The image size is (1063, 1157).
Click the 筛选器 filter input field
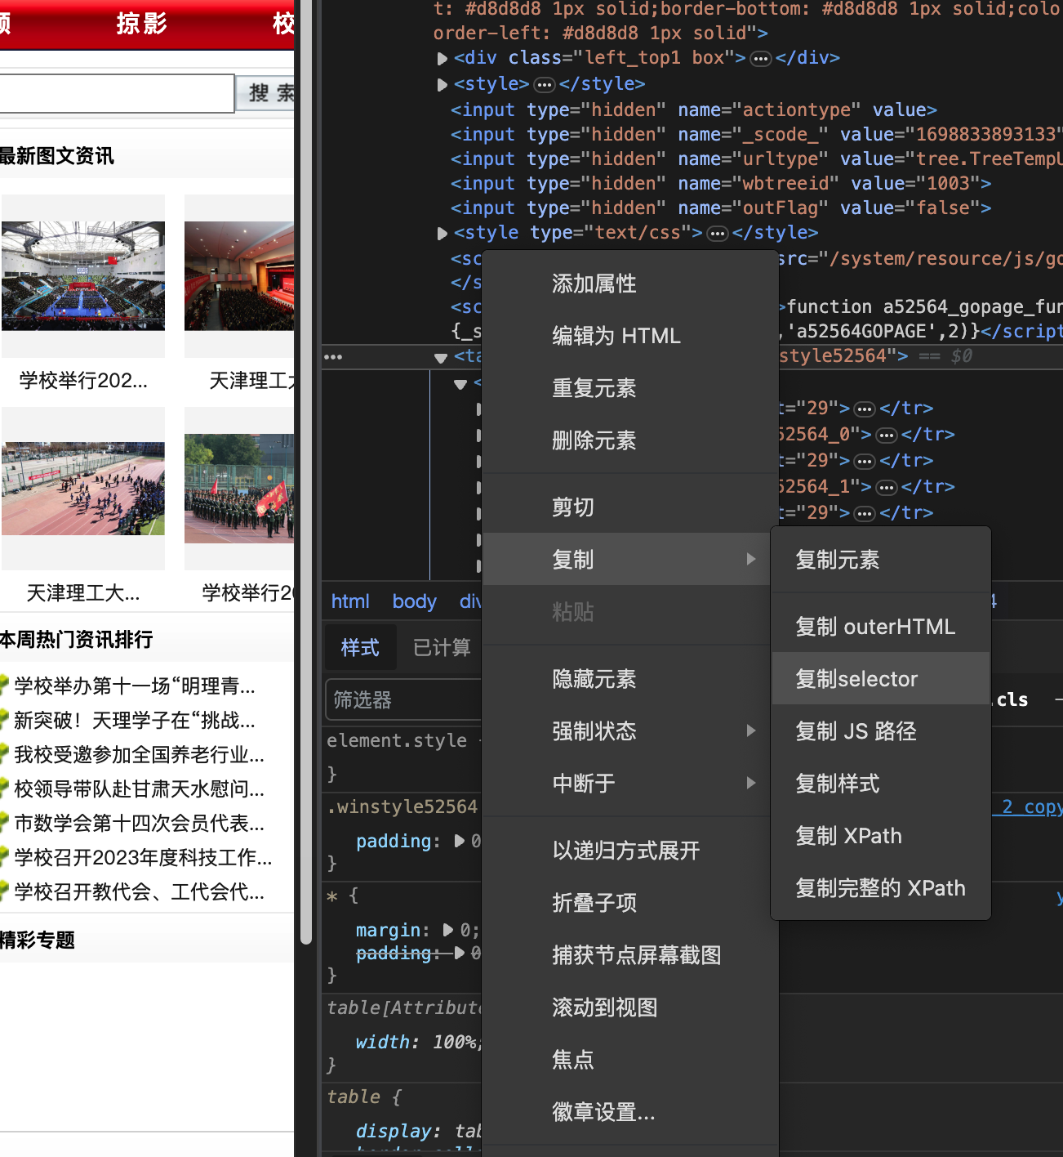point(404,700)
